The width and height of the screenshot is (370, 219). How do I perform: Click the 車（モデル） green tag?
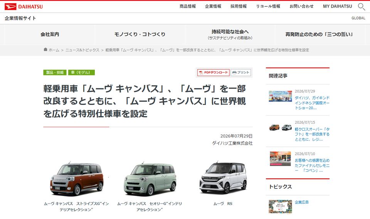[81, 73]
